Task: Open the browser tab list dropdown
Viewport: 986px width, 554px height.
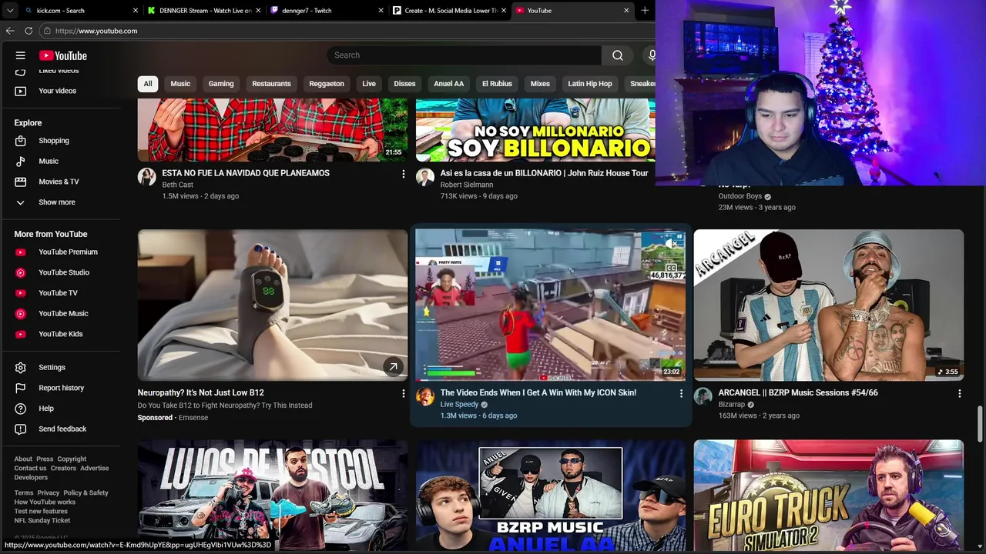Action: 10,11
